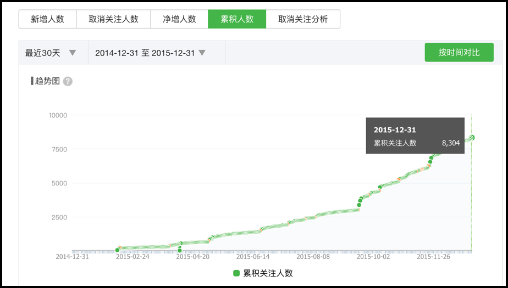Image resolution: width=508 pixels, height=288 pixels.
Task: Click the 2015-06-14 x-axis label
Action: pos(253,257)
